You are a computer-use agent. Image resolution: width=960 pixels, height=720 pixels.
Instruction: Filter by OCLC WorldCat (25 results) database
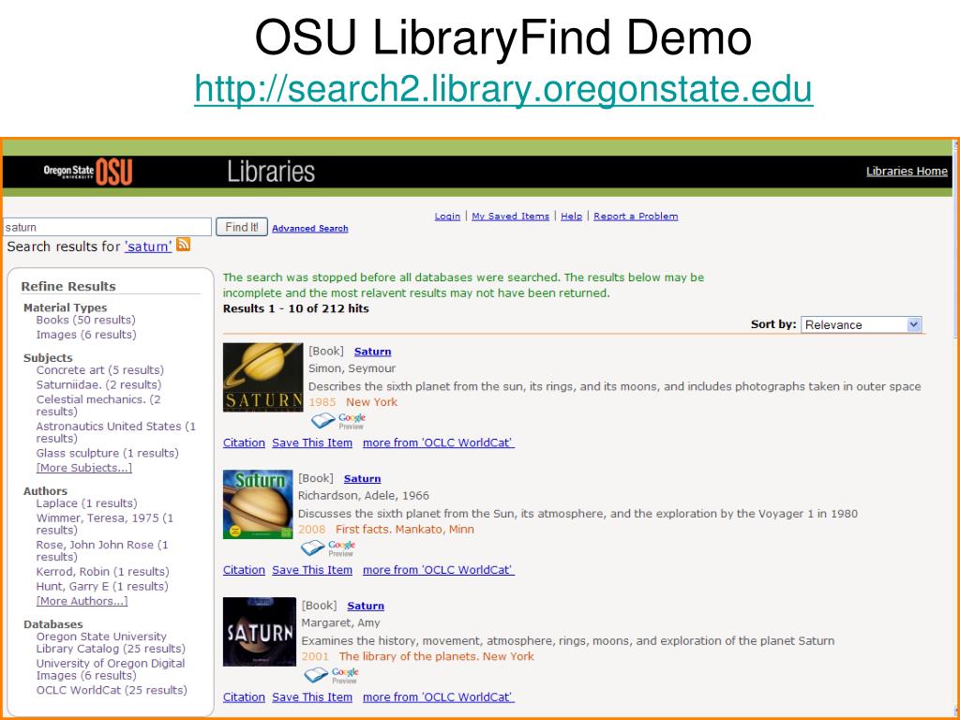click(112, 691)
